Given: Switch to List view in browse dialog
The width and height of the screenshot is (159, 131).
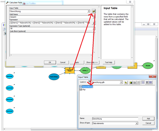Looking at the screenshot, I should (143, 82).
